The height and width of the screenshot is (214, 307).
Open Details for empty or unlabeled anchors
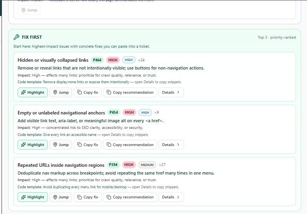coord(171,145)
